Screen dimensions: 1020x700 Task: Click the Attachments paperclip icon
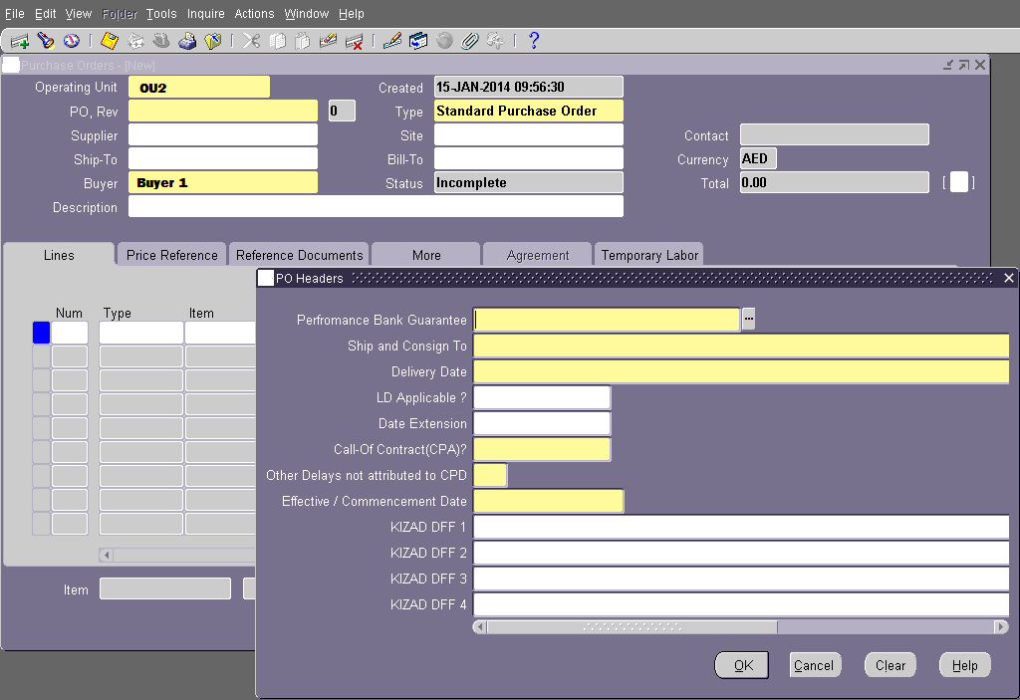(468, 40)
